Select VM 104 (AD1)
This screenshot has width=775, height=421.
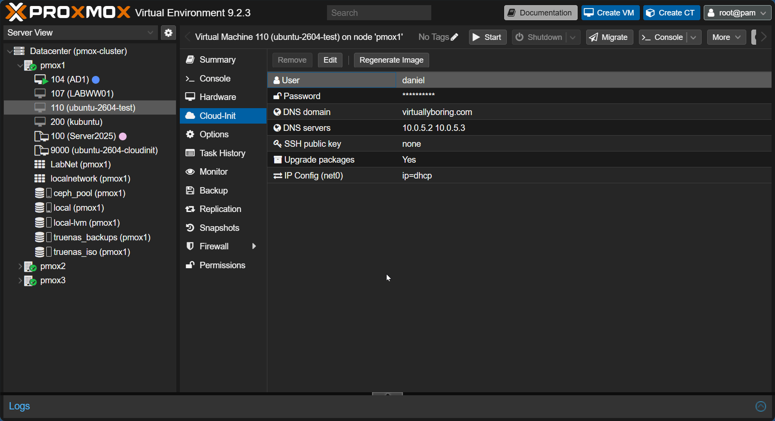coord(70,79)
